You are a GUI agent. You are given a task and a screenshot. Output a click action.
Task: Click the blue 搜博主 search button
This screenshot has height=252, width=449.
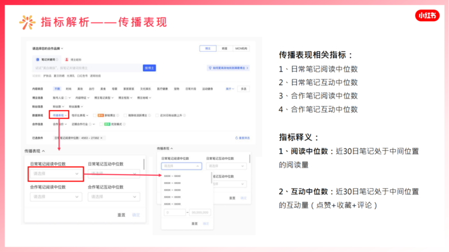point(149,68)
